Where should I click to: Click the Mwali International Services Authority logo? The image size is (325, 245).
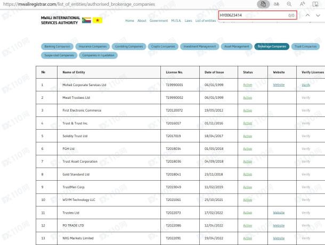[x=60, y=20]
